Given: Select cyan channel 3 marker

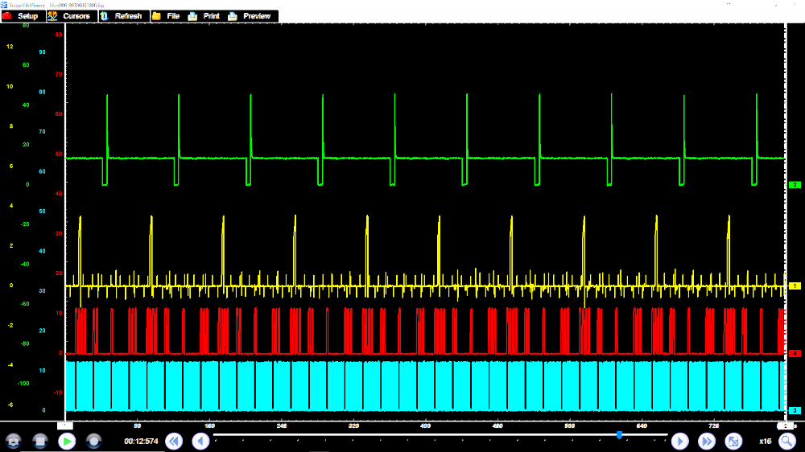Looking at the screenshot, I should click(795, 410).
